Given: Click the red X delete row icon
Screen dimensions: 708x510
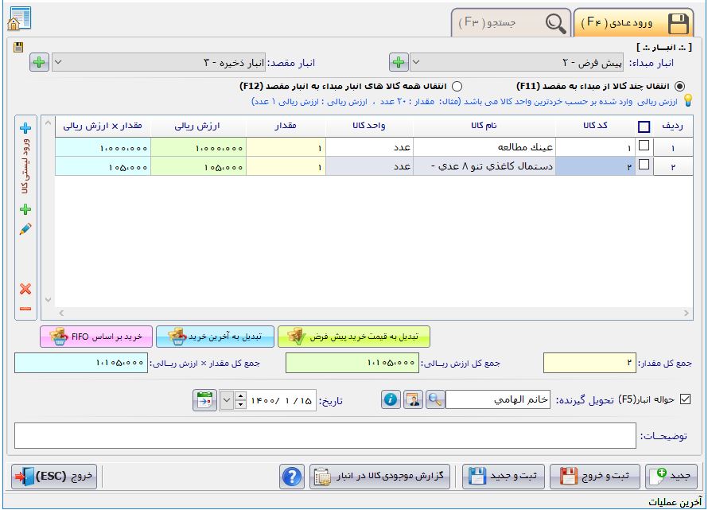Looking at the screenshot, I should (25, 289).
